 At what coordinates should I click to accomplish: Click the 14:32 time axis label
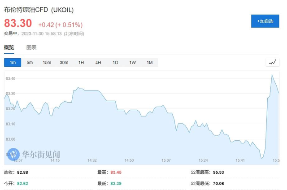[x=92, y=160]
